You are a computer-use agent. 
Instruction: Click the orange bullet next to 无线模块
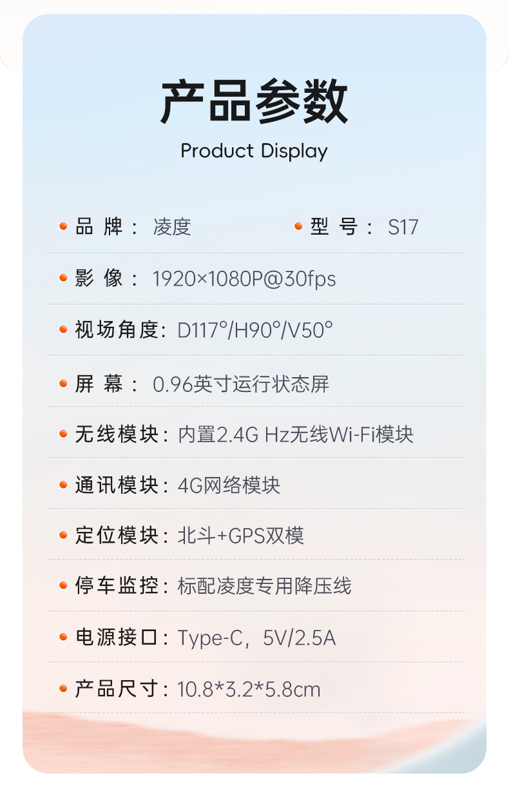(63, 434)
